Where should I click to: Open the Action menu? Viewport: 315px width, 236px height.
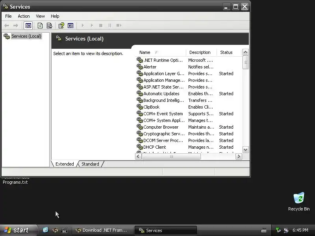pos(24,16)
